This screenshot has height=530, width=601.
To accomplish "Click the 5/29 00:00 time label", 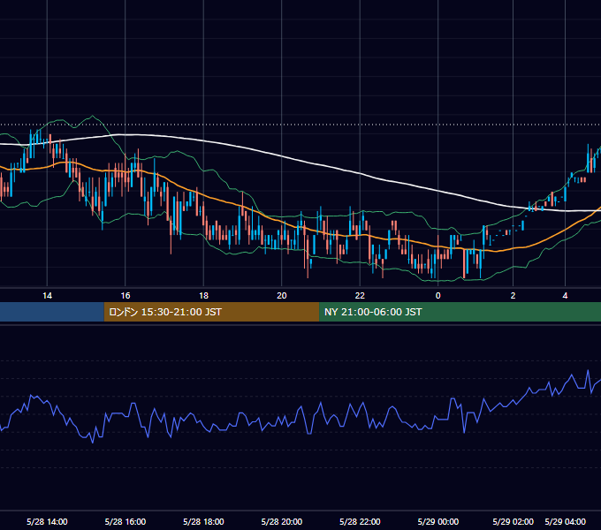I will click(438, 521).
